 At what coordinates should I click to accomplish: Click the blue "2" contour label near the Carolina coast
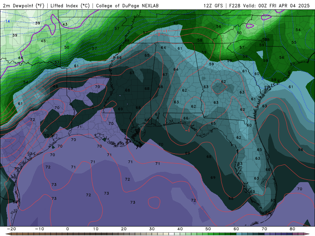262,78
